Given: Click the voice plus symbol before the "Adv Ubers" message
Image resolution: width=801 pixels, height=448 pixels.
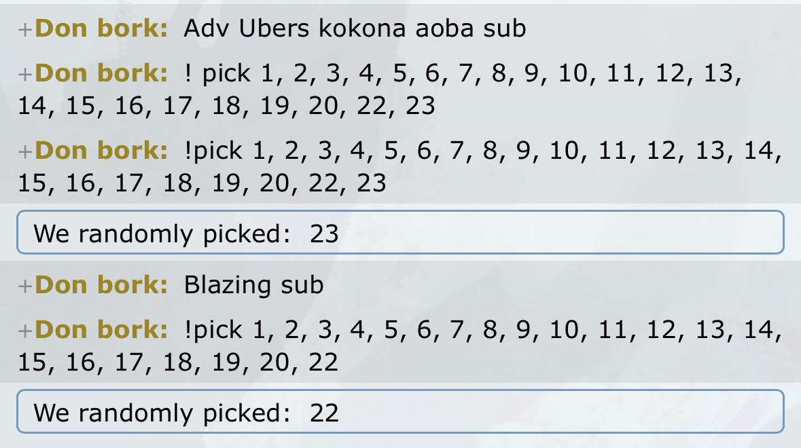Looking at the screenshot, I should pos(25,30).
